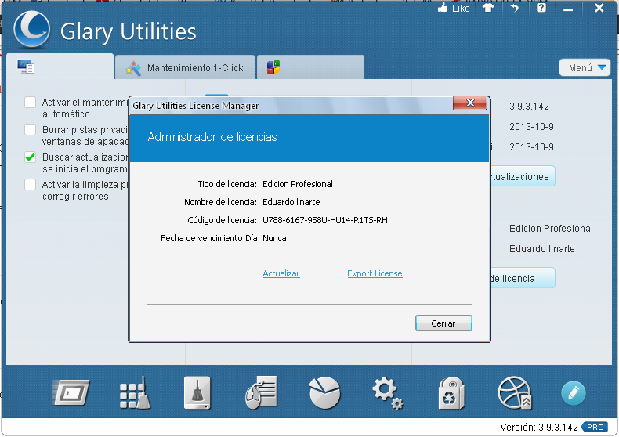Open the Disk Space Analyzer pie icon
The height and width of the screenshot is (437, 619).
point(324,393)
